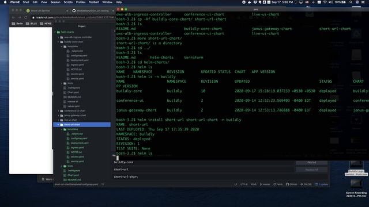This screenshot has height=207, width=369.
Task: Open Chart.yaml under short-url-chart
Action: click(73, 175)
